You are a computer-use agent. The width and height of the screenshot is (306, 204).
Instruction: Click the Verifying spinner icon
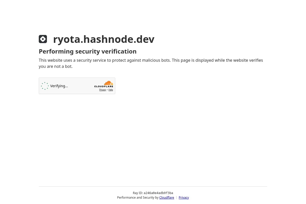[x=45, y=86]
